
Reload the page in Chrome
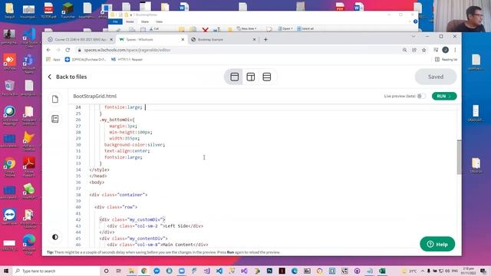point(68,50)
